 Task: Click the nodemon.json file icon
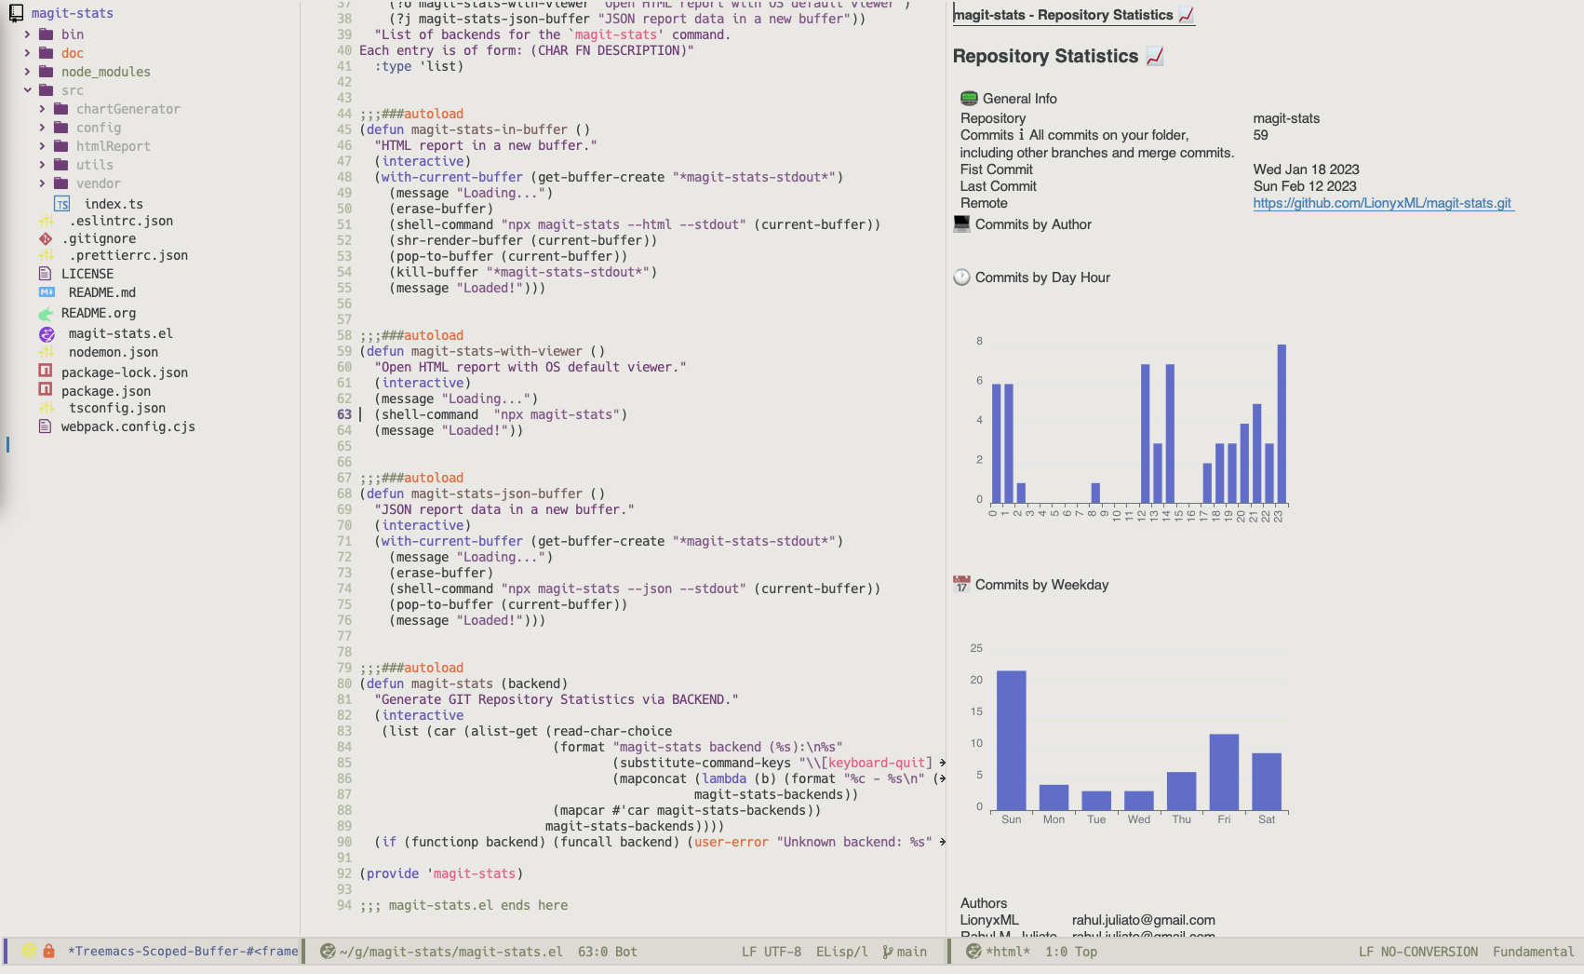point(46,352)
